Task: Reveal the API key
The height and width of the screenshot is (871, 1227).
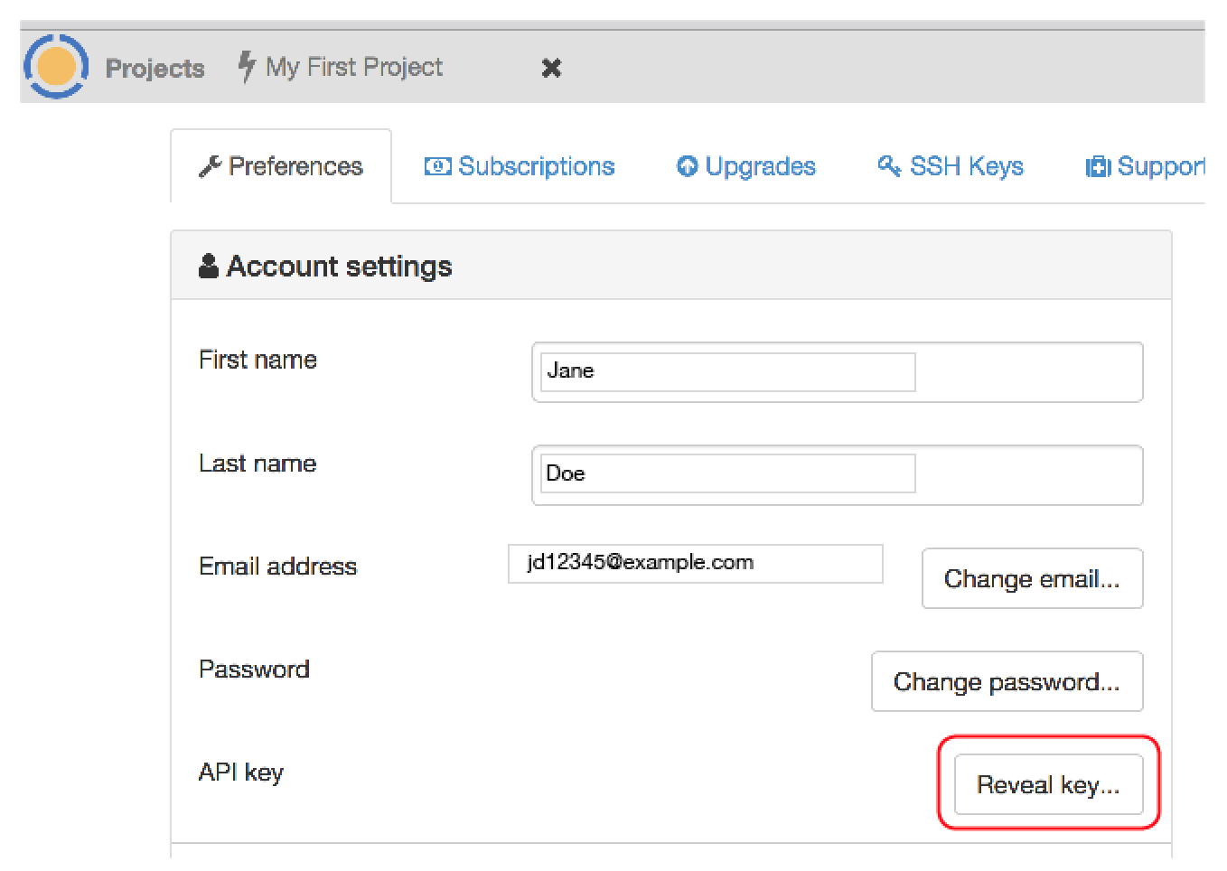Action: point(1048,785)
